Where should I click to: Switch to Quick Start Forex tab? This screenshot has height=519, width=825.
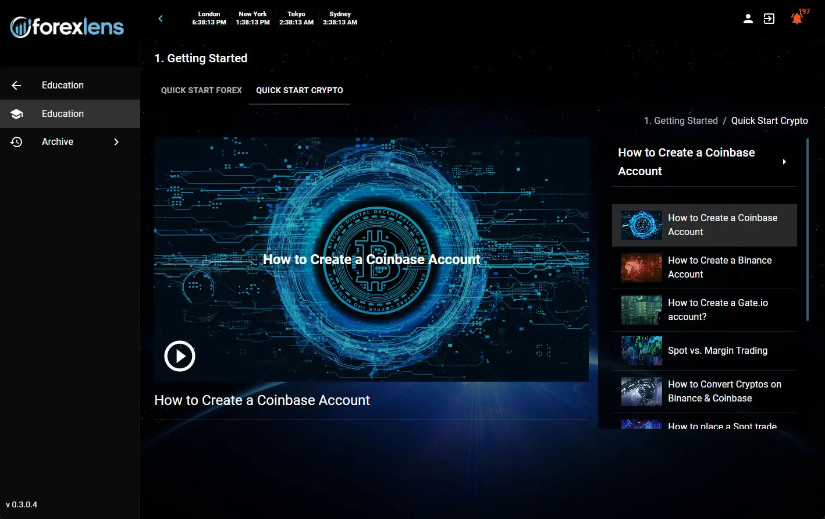coord(201,90)
